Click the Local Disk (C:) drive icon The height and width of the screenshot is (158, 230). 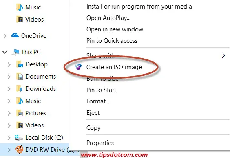(x=19, y=138)
